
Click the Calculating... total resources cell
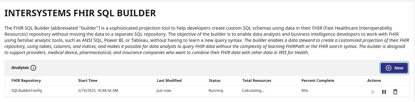tap(253, 91)
